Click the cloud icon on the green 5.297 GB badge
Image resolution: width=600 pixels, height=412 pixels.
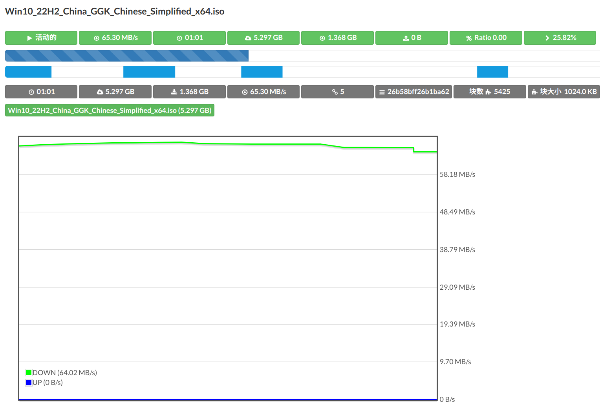[x=248, y=38]
